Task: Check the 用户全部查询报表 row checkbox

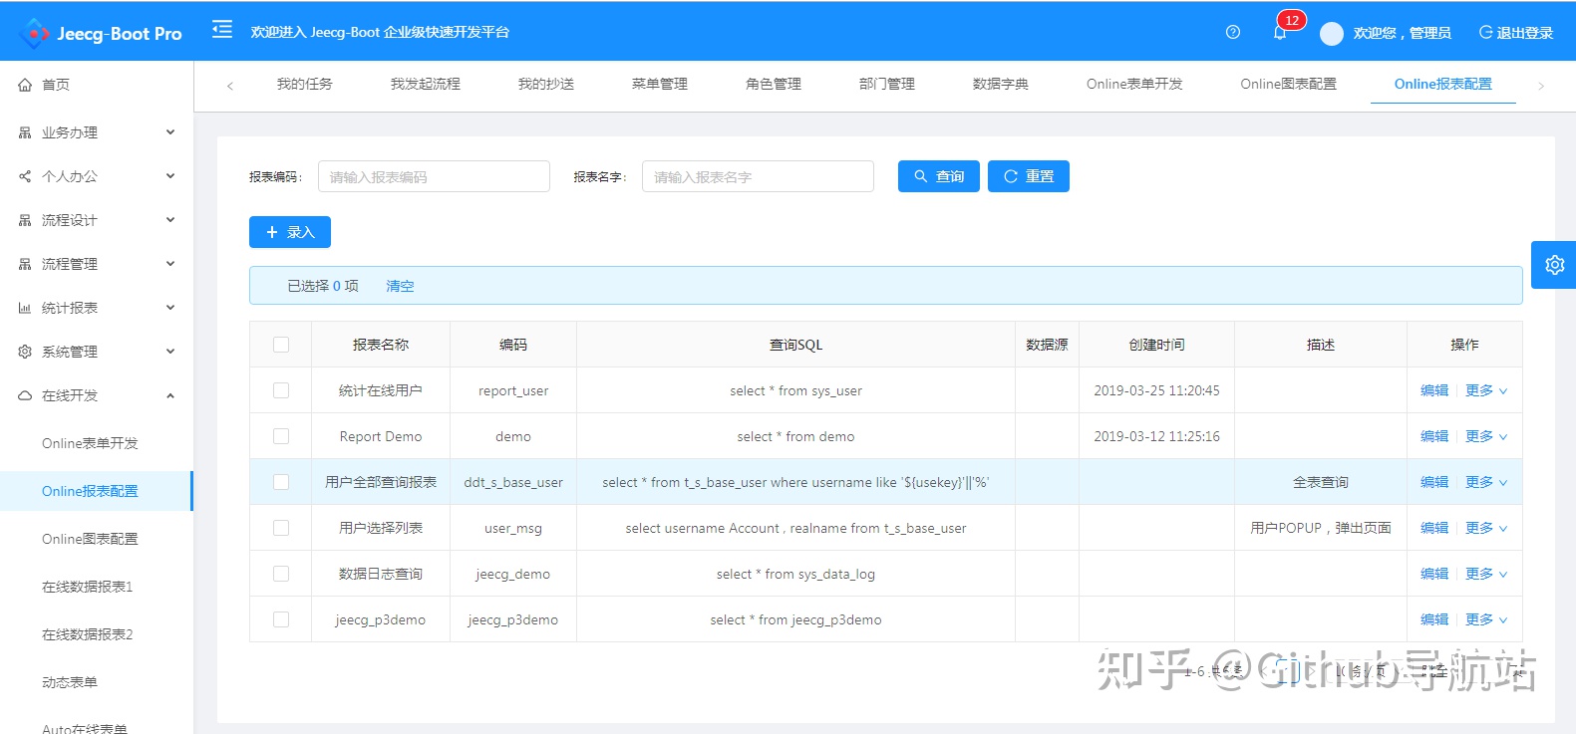Action: click(281, 482)
